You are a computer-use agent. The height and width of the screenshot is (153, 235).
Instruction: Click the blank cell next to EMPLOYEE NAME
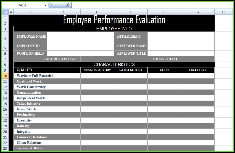point(80,37)
